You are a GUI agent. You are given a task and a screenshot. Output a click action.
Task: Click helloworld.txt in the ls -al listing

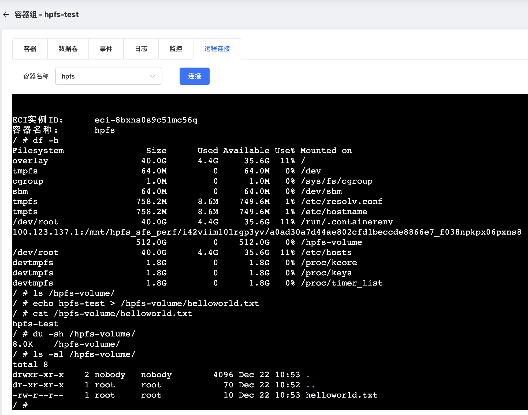click(x=341, y=395)
